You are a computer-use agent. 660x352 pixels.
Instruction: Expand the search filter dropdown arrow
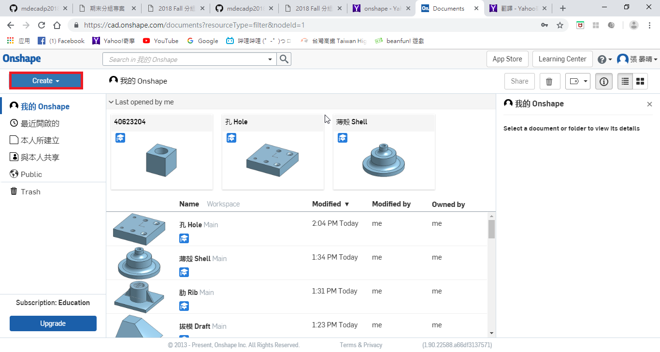point(270,59)
